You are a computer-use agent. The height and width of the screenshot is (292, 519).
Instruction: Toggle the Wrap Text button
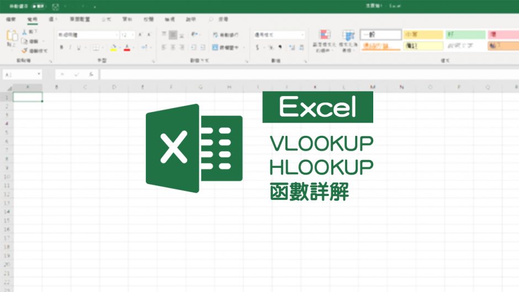[x=225, y=34]
